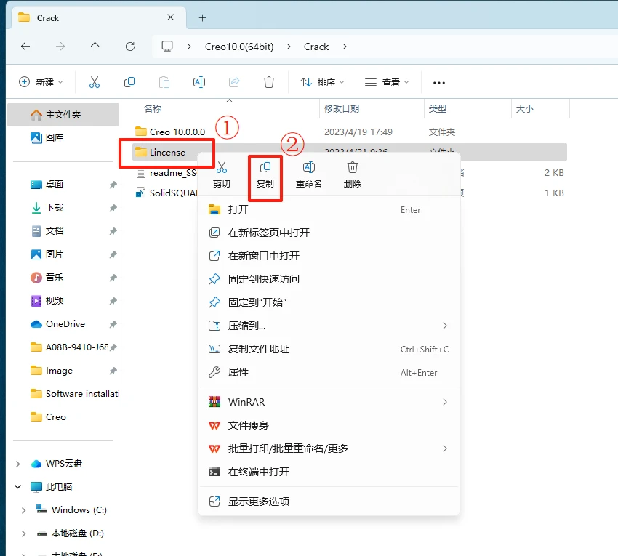
Task: Select the readme_SS file
Action: [166, 172]
